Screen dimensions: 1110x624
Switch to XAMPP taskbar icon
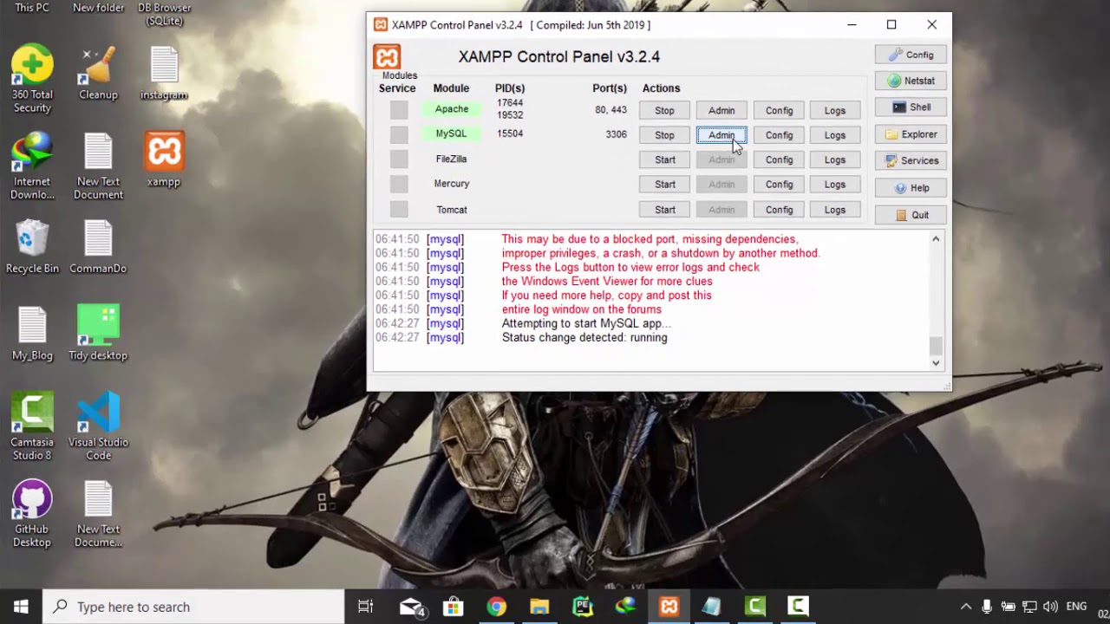point(669,607)
